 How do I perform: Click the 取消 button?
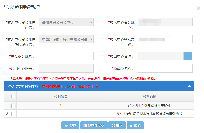coord(135,125)
